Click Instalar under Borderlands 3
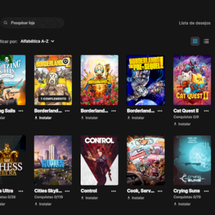Viewport: 215px width, 215px height. click(x=89, y=118)
